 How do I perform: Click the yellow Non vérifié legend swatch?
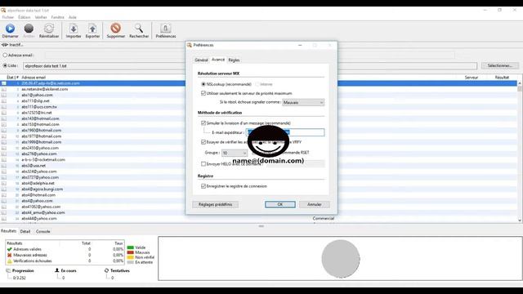pyautogui.click(x=131, y=257)
